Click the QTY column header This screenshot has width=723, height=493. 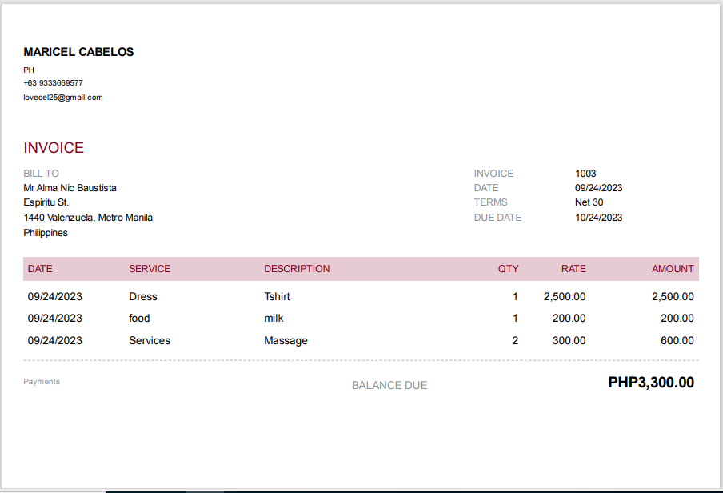pos(508,269)
